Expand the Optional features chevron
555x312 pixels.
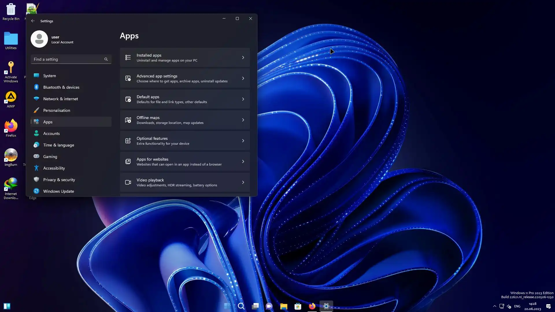click(x=243, y=141)
